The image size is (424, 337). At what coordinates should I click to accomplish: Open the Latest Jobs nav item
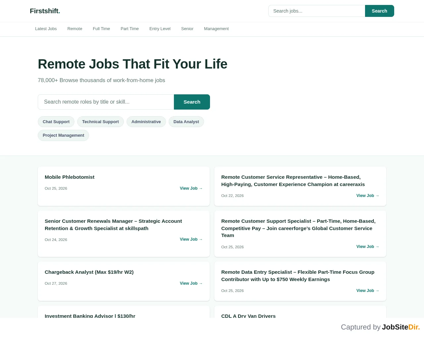(46, 29)
